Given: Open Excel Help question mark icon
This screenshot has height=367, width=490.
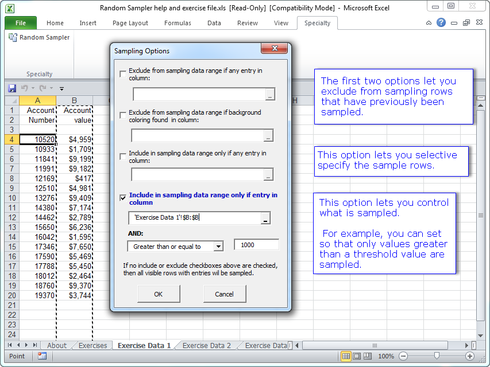Looking at the screenshot, I should pyautogui.click(x=441, y=23).
